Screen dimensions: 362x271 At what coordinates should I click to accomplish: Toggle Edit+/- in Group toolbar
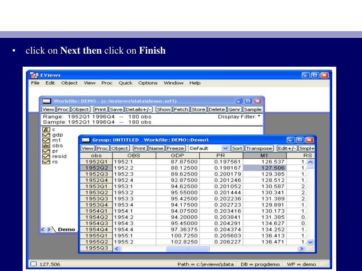287,149
